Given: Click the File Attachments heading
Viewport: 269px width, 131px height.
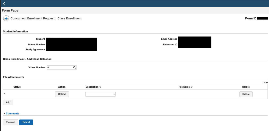Looking at the screenshot, I should pyautogui.click(x=13, y=77).
